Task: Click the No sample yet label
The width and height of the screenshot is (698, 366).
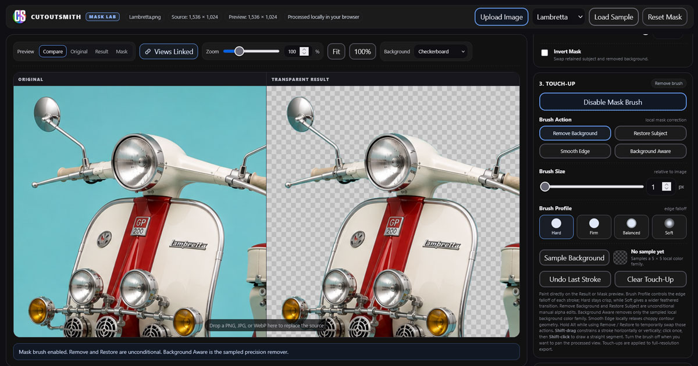Action: 647,252
